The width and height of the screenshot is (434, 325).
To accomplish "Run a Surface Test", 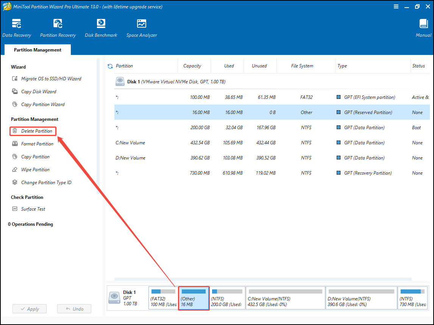I will point(34,209).
